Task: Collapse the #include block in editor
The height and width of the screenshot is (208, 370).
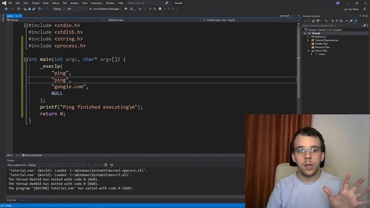Action: [x=26, y=25]
